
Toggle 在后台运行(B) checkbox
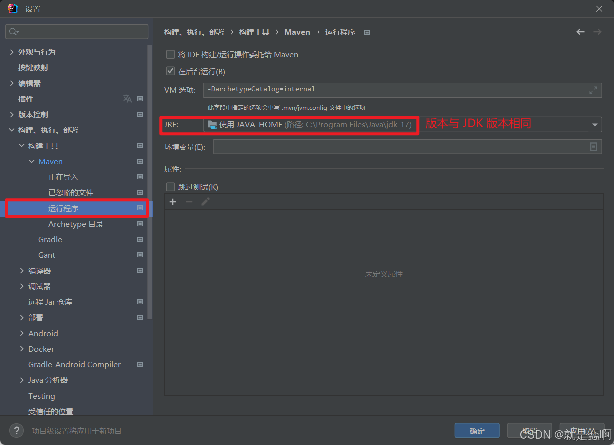(x=171, y=71)
